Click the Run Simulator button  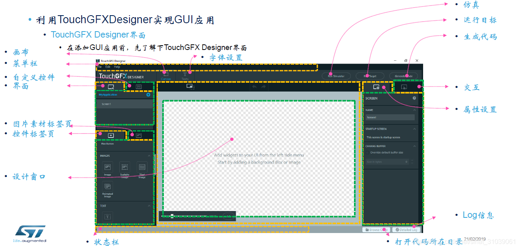coord(336,76)
